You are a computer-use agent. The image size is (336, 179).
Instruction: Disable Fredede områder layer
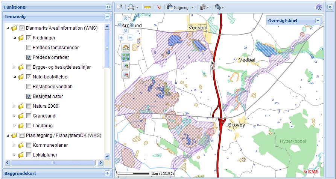[29, 57]
